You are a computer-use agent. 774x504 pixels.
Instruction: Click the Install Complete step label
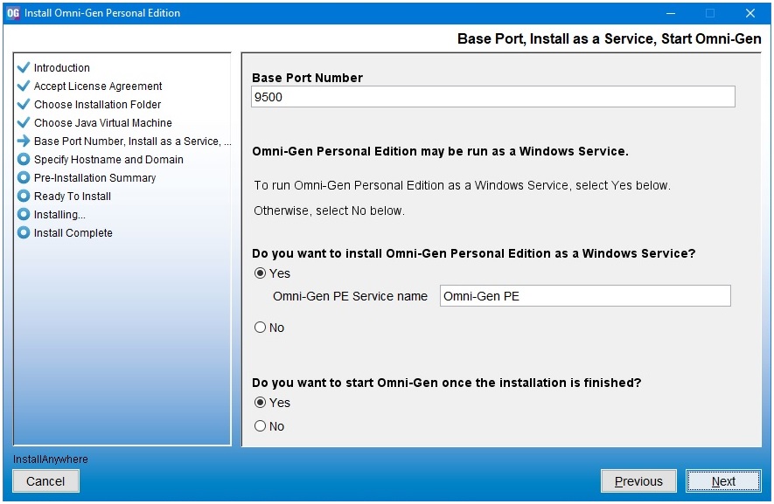(73, 232)
